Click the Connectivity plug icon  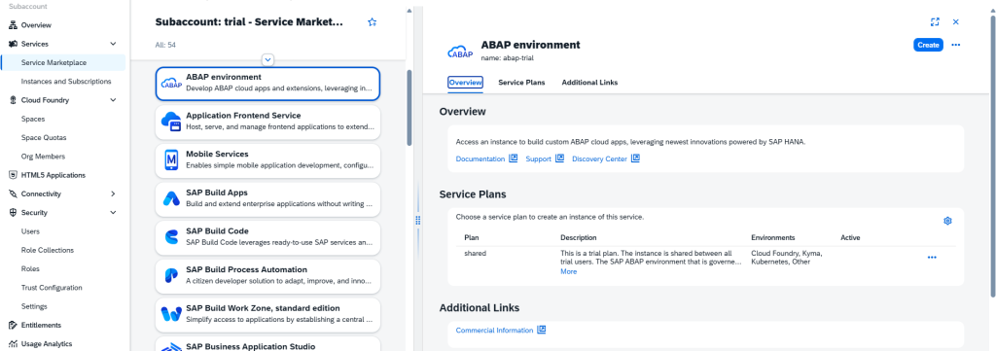tap(13, 193)
